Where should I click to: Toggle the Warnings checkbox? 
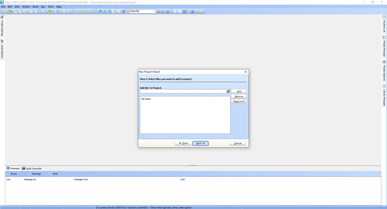(x=30, y=174)
